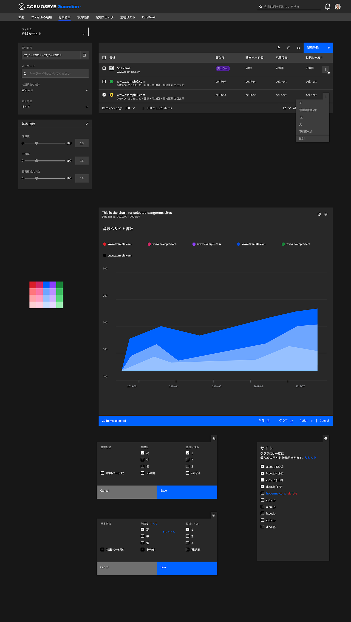This screenshot has height=622, width=351.
Task: Open the user avatar profile
Action: 338,7
